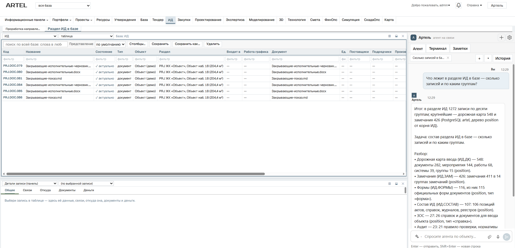Open the История chat history
Screen dimensions: 515x248
coord(503,58)
